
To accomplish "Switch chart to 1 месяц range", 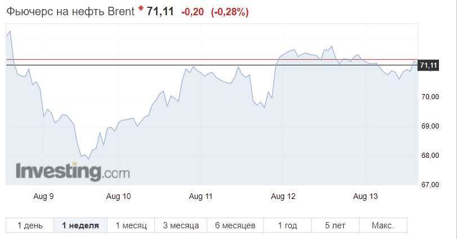I will tap(131, 225).
